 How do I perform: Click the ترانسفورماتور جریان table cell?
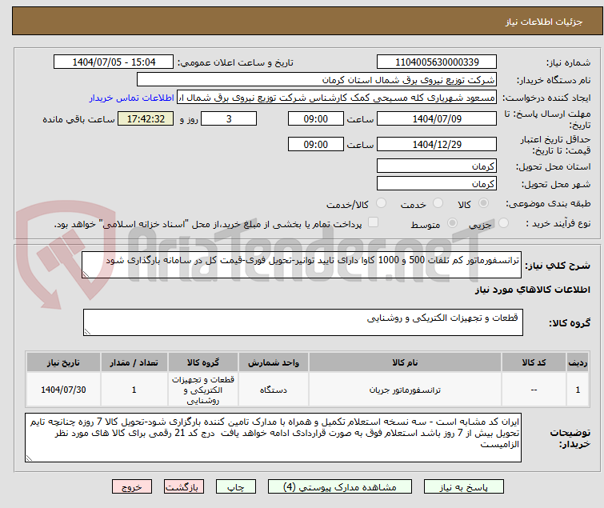click(x=405, y=390)
